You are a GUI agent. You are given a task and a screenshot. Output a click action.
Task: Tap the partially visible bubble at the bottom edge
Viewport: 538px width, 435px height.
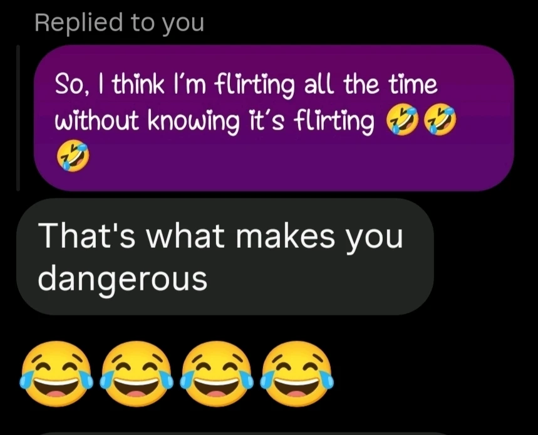240,433
